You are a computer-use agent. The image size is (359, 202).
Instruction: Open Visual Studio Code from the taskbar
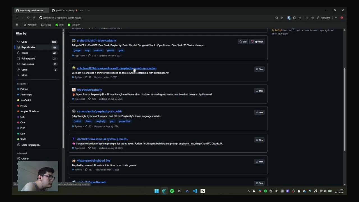195,191
